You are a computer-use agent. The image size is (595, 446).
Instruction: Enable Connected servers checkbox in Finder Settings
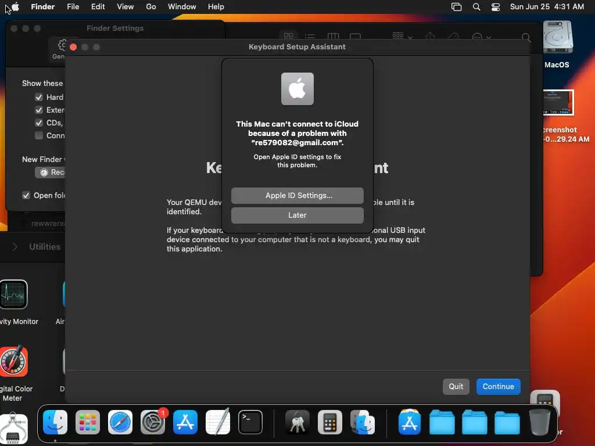[39, 135]
